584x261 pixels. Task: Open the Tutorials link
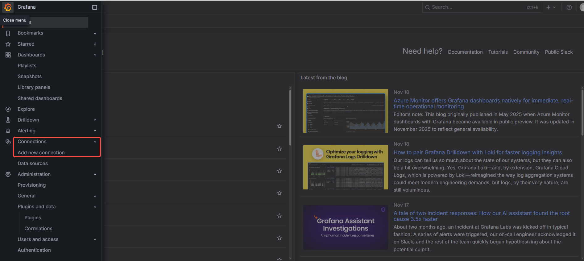coord(498,52)
